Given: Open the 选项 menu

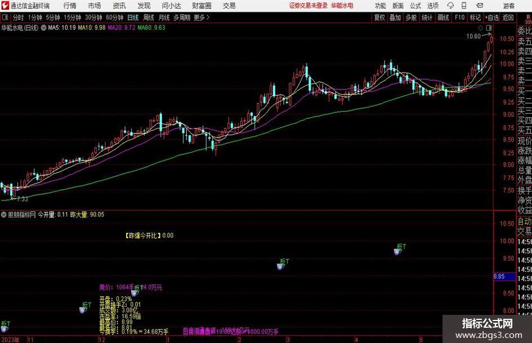Looking at the screenshot, I should pyautogui.click(x=432, y=6).
